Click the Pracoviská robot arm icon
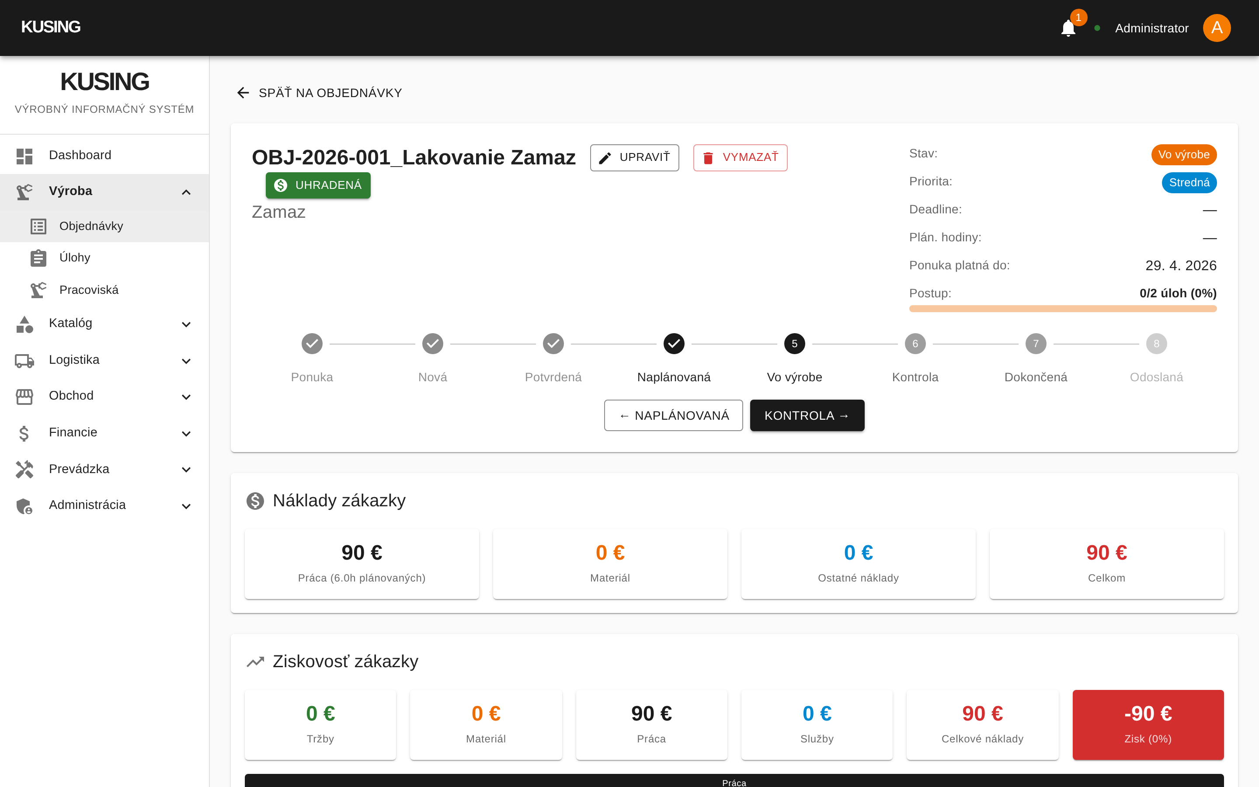 click(x=38, y=290)
